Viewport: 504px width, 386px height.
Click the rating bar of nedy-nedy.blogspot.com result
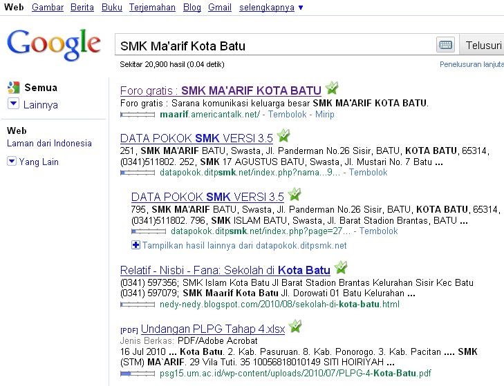138,305
